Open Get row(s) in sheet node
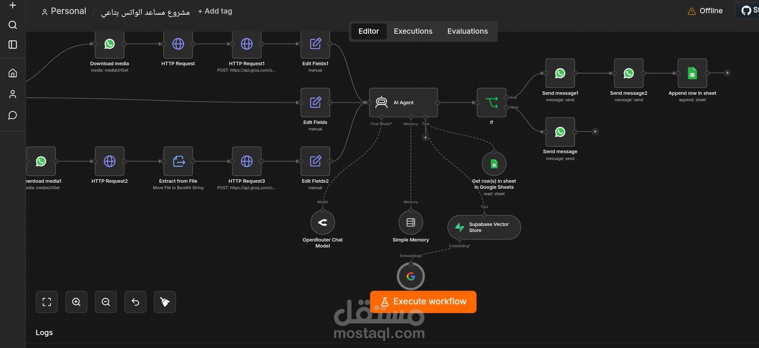The height and width of the screenshot is (348, 759). 494,164
